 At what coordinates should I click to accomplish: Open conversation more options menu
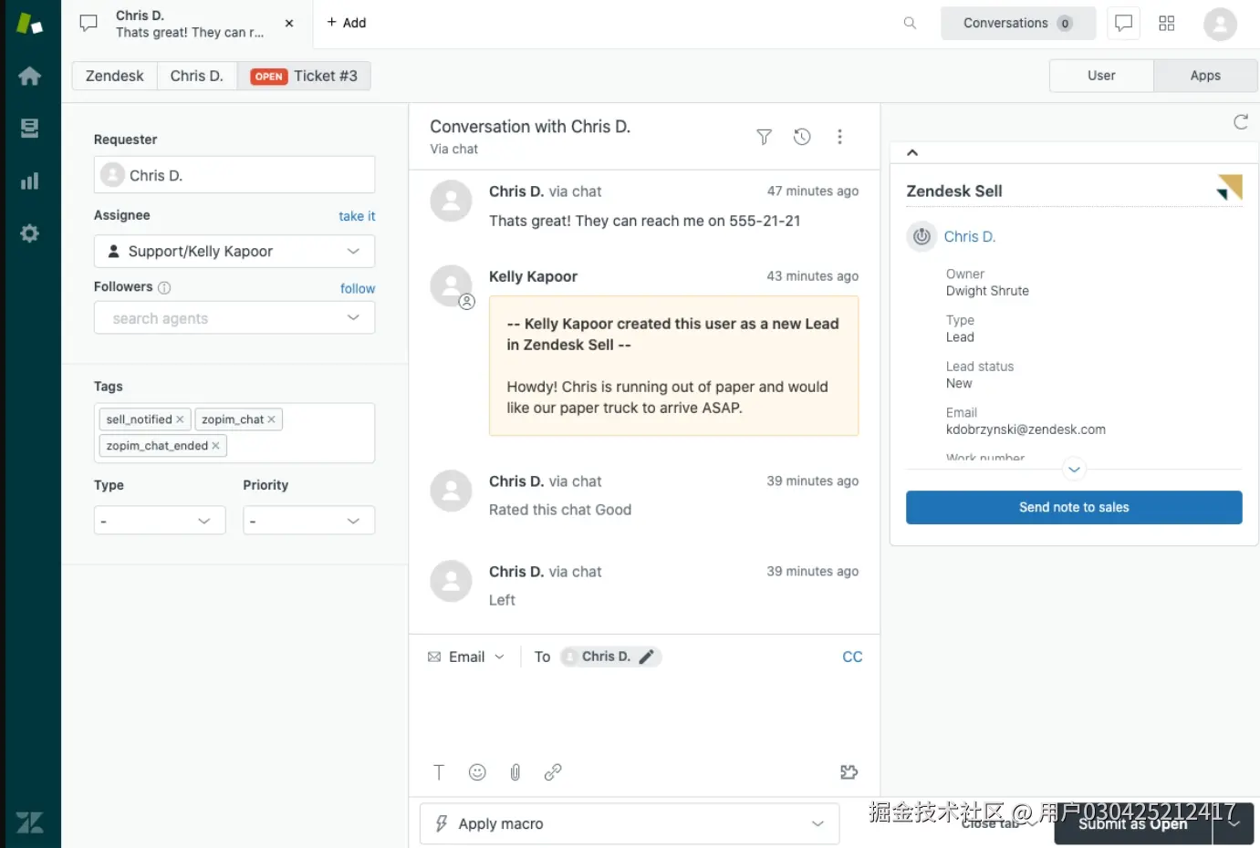pyautogui.click(x=840, y=137)
